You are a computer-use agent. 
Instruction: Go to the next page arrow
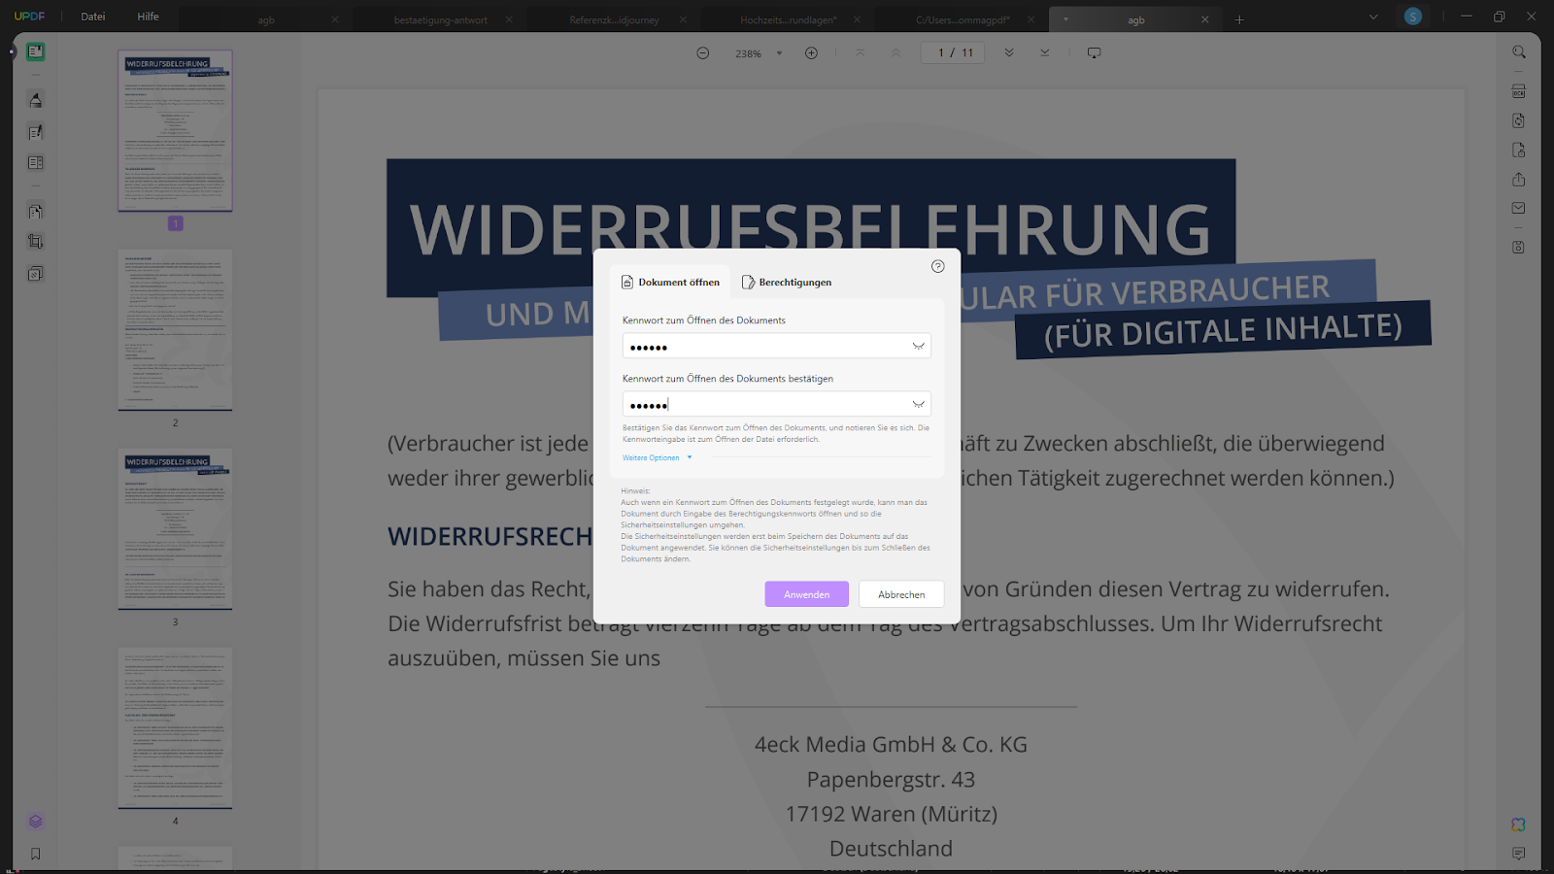(1009, 53)
